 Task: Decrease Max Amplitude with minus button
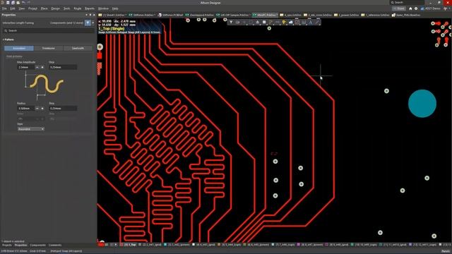coord(37,67)
